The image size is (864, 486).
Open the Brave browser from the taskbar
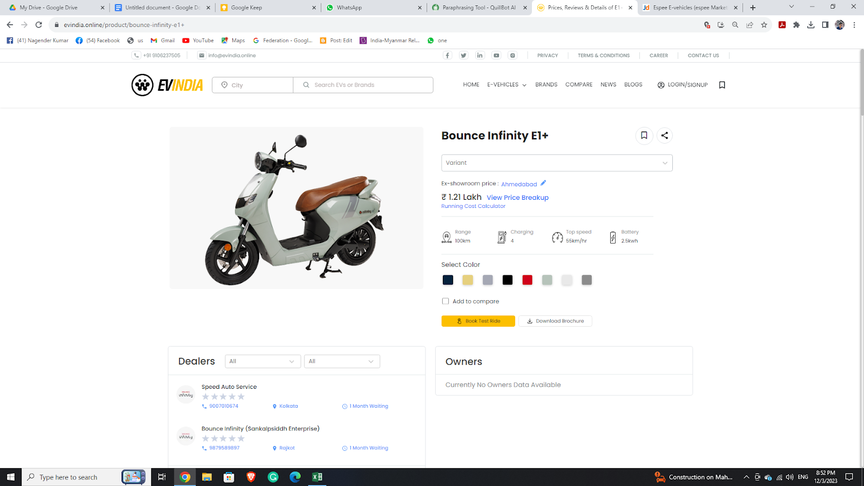click(251, 477)
